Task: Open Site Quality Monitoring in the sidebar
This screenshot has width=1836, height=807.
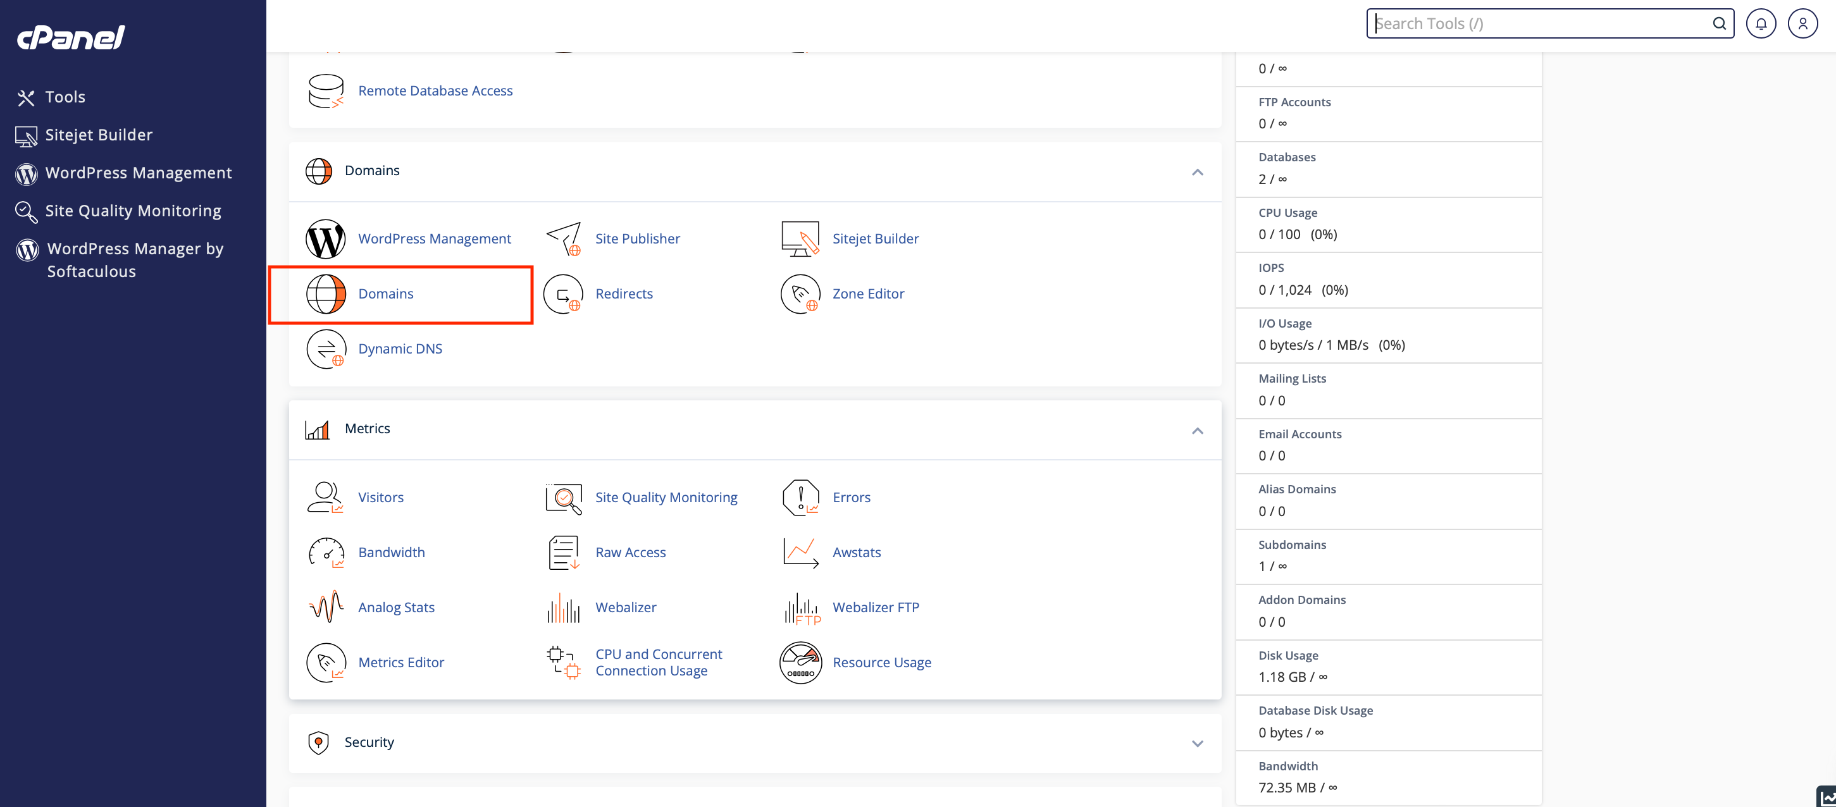Action: [x=119, y=211]
